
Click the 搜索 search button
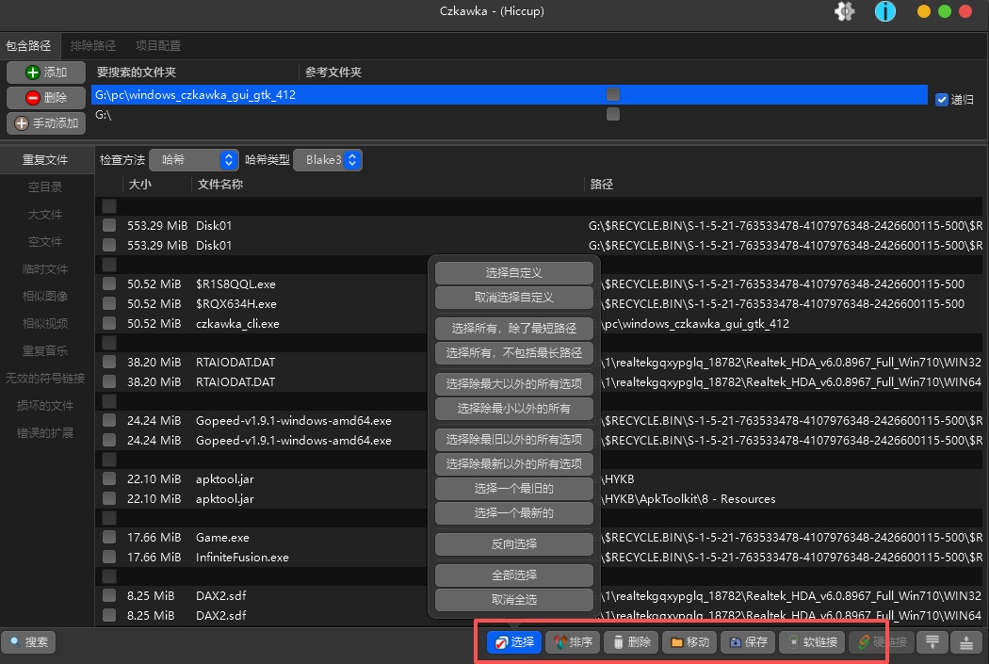point(28,642)
